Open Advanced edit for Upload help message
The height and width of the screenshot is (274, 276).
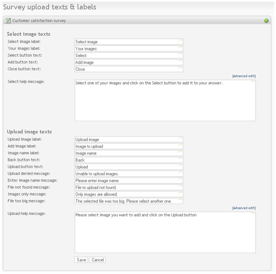point(244,208)
